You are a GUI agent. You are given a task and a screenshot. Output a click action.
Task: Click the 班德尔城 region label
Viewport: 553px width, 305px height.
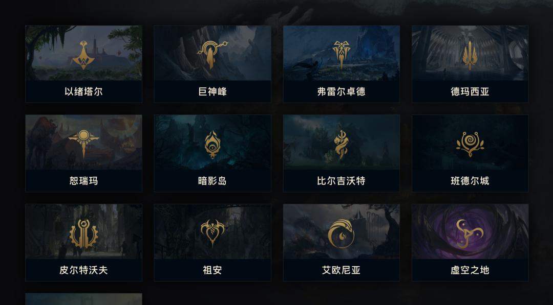click(470, 181)
